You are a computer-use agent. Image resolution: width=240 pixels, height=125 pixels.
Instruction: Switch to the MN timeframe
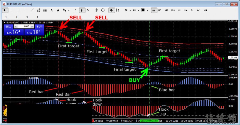(x=205, y=10)
